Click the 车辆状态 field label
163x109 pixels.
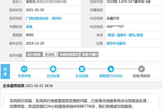16,27
